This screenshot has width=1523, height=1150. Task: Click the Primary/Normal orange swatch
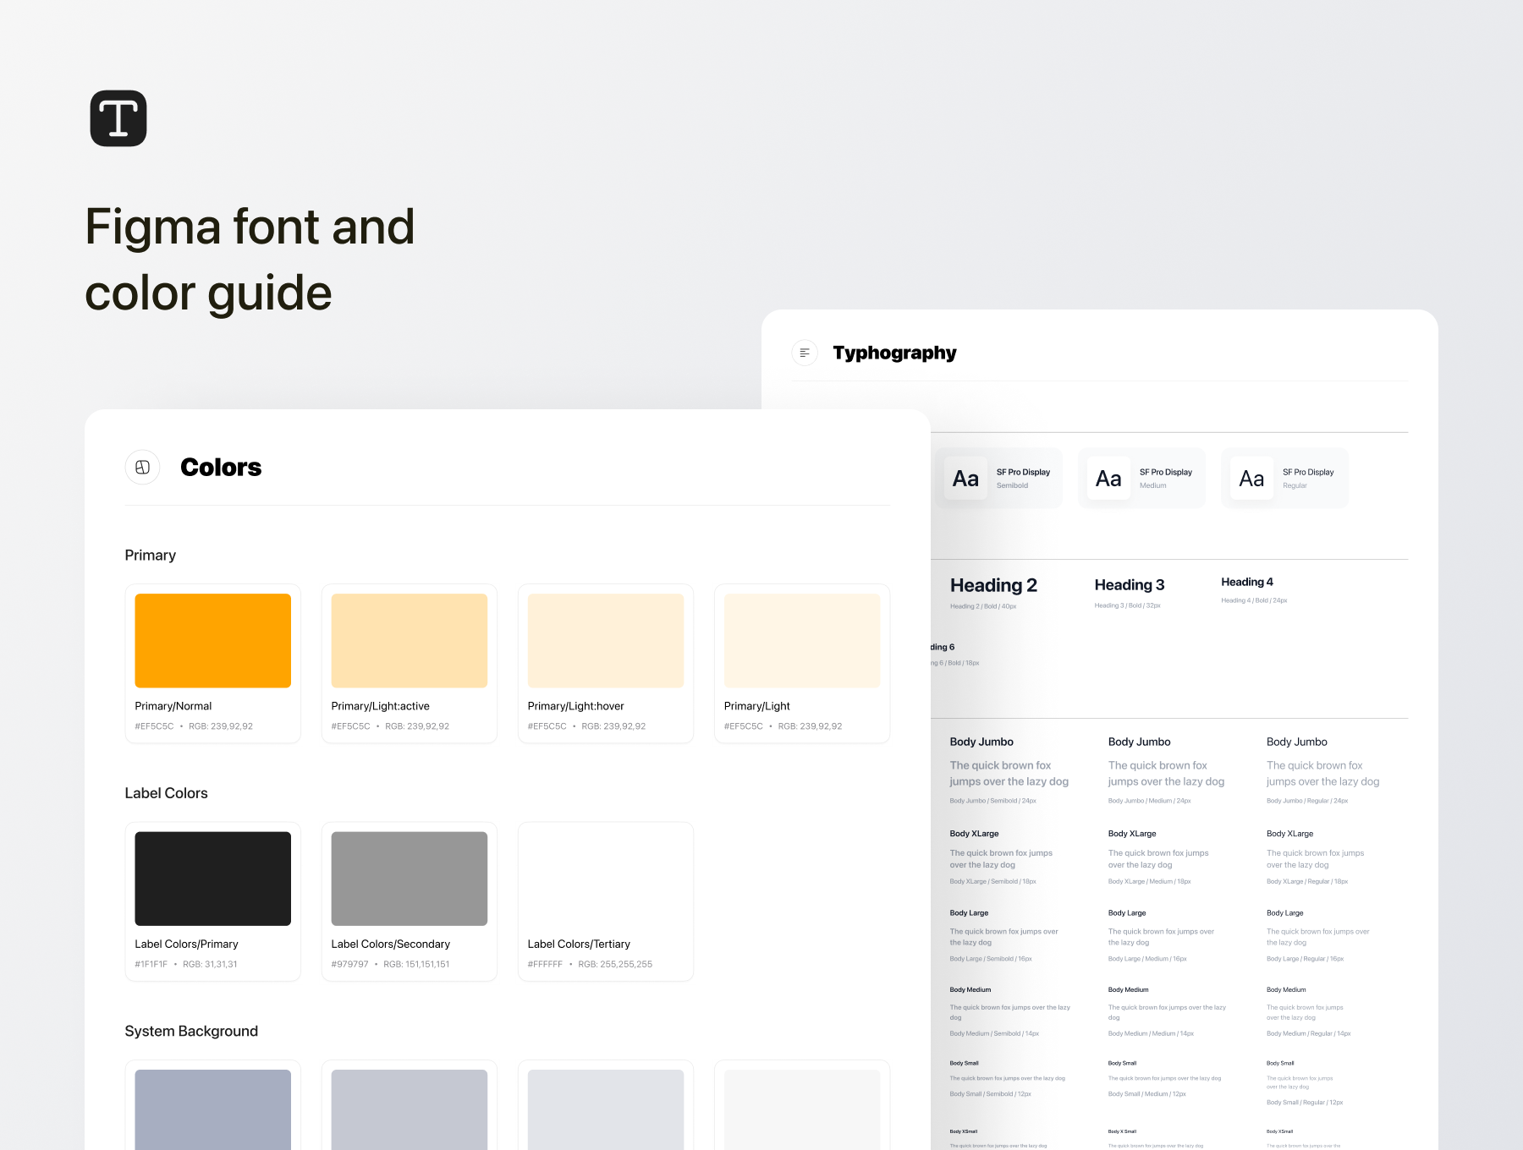pyautogui.click(x=212, y=640)
